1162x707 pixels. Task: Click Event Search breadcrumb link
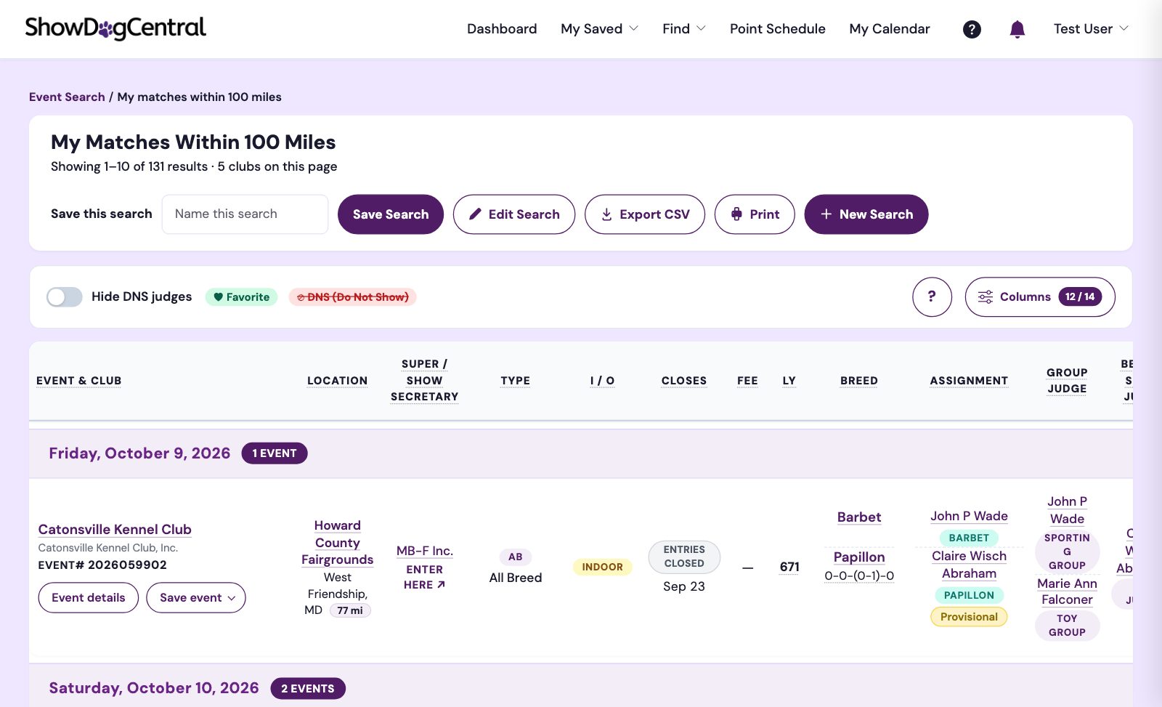point(67,97)
